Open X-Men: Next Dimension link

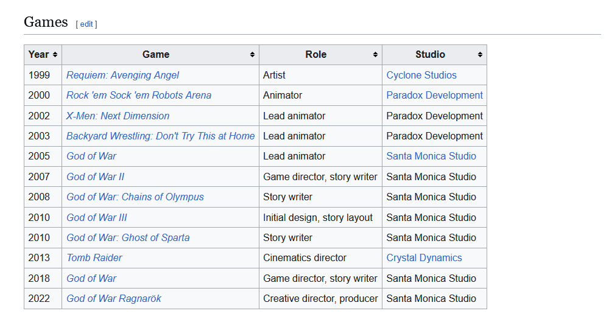[118, 116]
